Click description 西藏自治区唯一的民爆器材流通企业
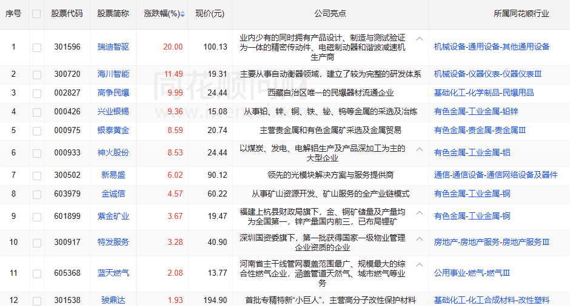Image resolution: width=570 pixels, height=306 pixels. tap(330, 93)
